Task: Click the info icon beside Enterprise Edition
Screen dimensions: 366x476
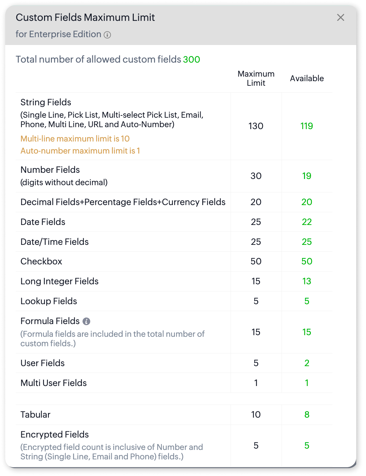Action: pos(107,35)
